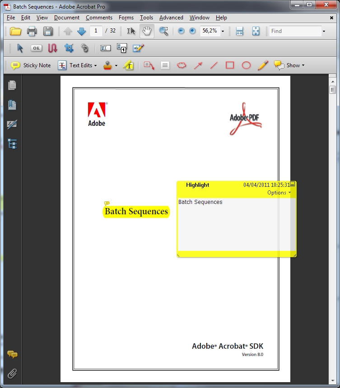Open the Tools menu

click(146, 18)
